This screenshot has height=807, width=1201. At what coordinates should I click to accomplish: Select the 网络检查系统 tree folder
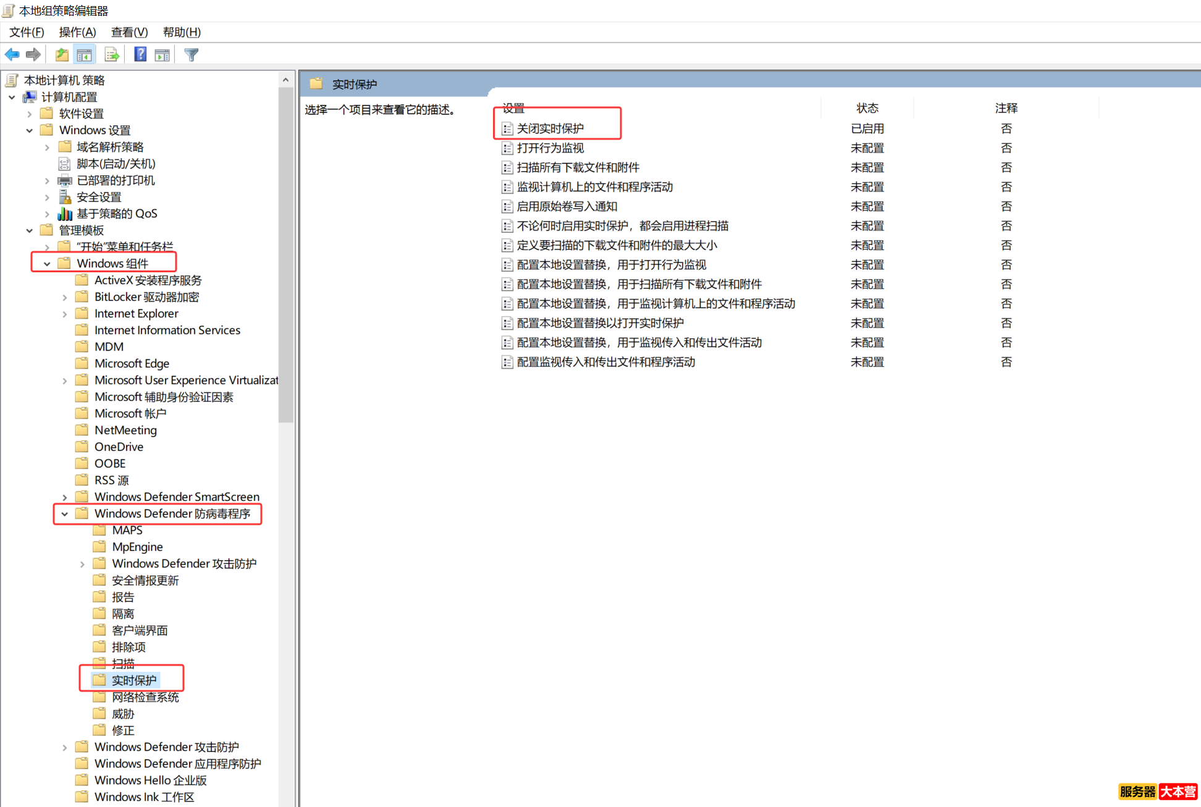(x=146, y=697)
